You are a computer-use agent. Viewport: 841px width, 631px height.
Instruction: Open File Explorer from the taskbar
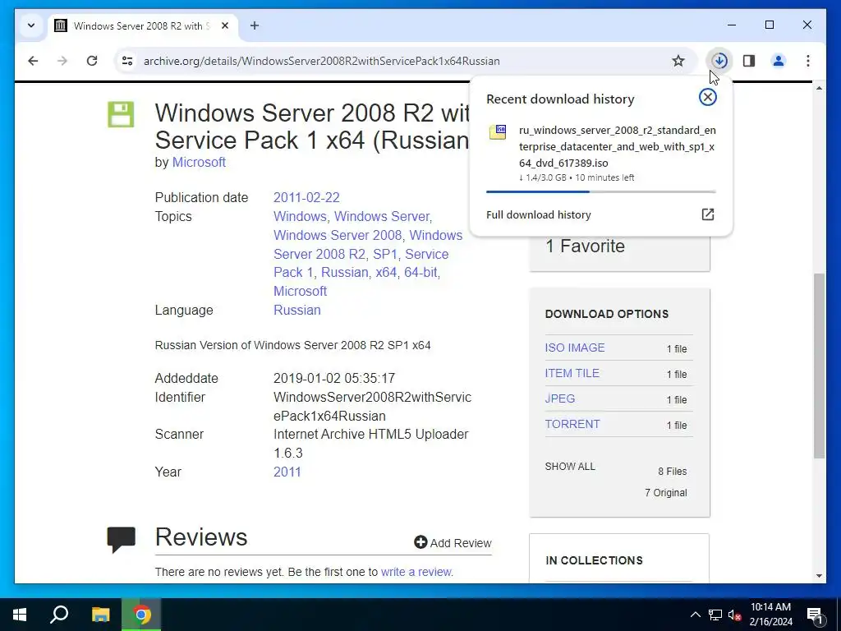[100, 615]
